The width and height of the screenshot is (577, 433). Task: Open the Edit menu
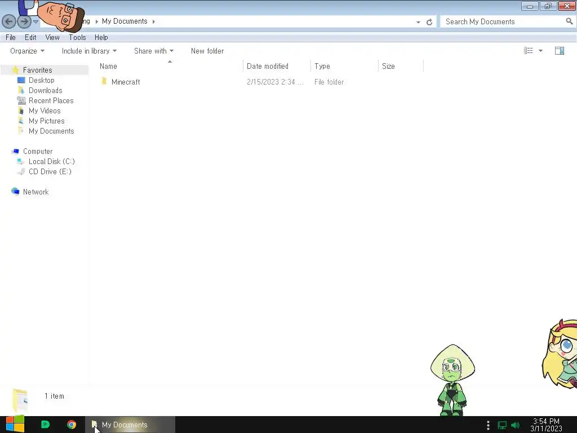tap(30, 37)
